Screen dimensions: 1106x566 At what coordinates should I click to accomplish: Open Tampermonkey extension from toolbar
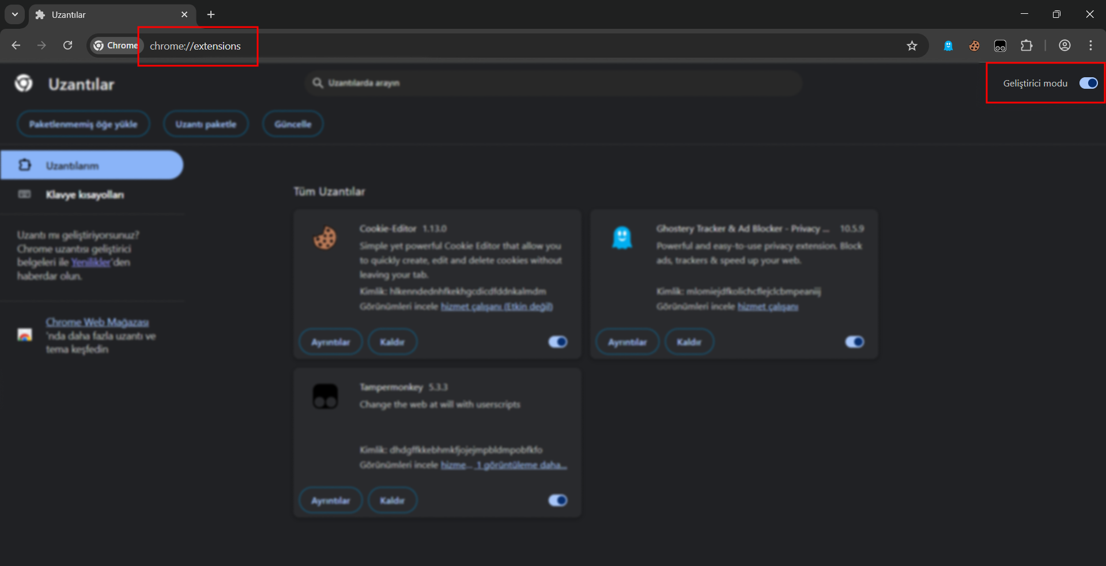[1000, 46]
